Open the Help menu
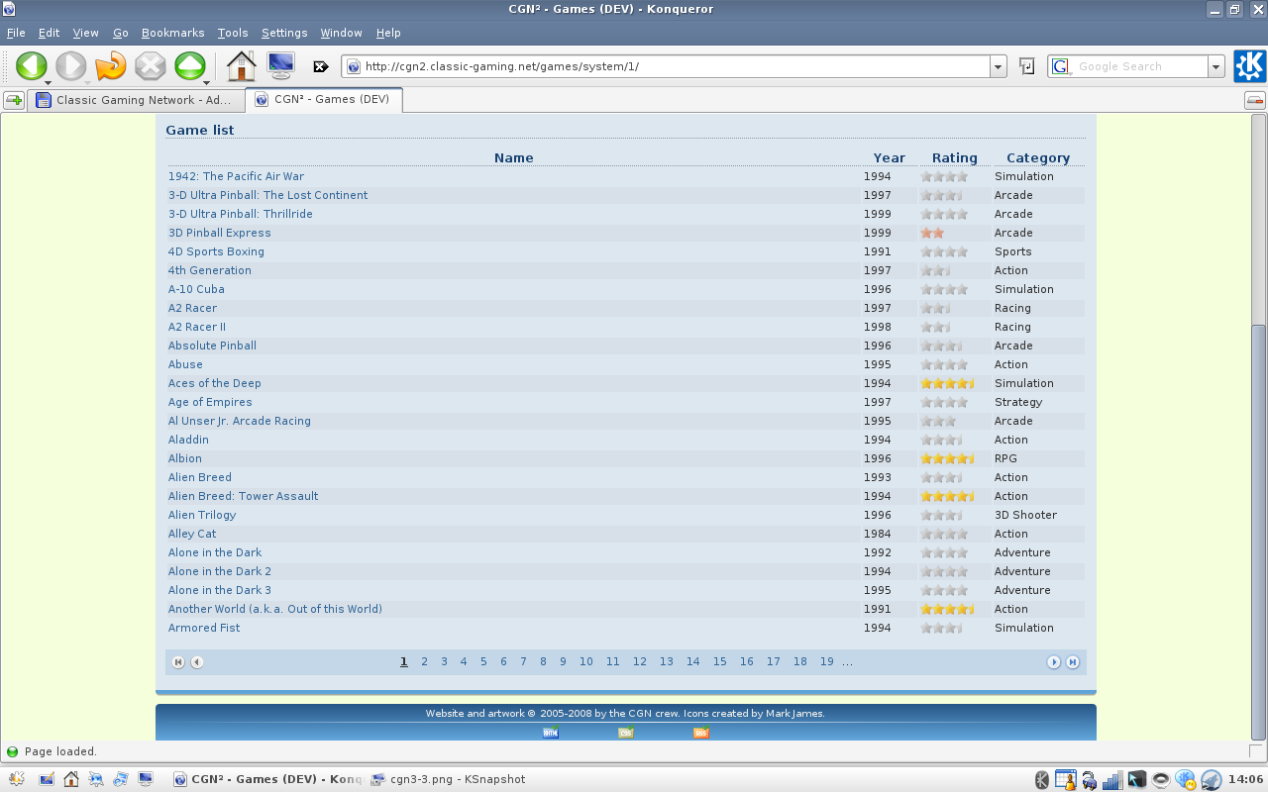Screen dimensions: 1268x792 pyautogui.click(x=388, y=33)
